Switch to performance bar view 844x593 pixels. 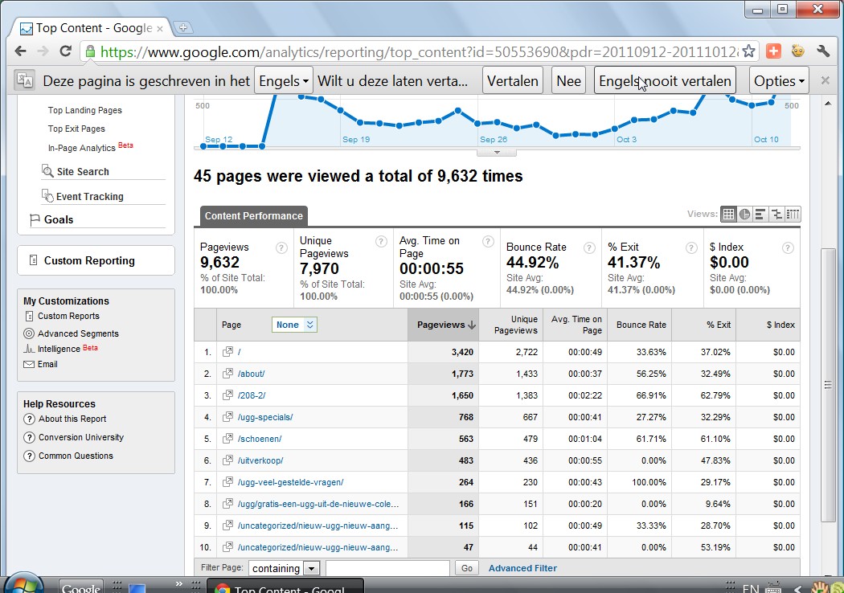click(x=760, y=215)
